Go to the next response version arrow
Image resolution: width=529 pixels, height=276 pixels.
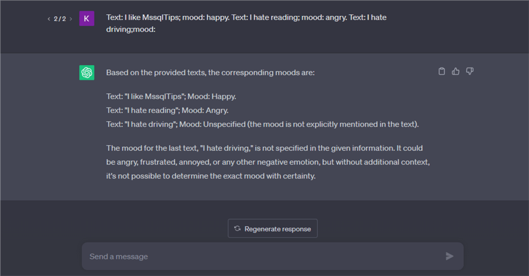[x=71, y=19]
